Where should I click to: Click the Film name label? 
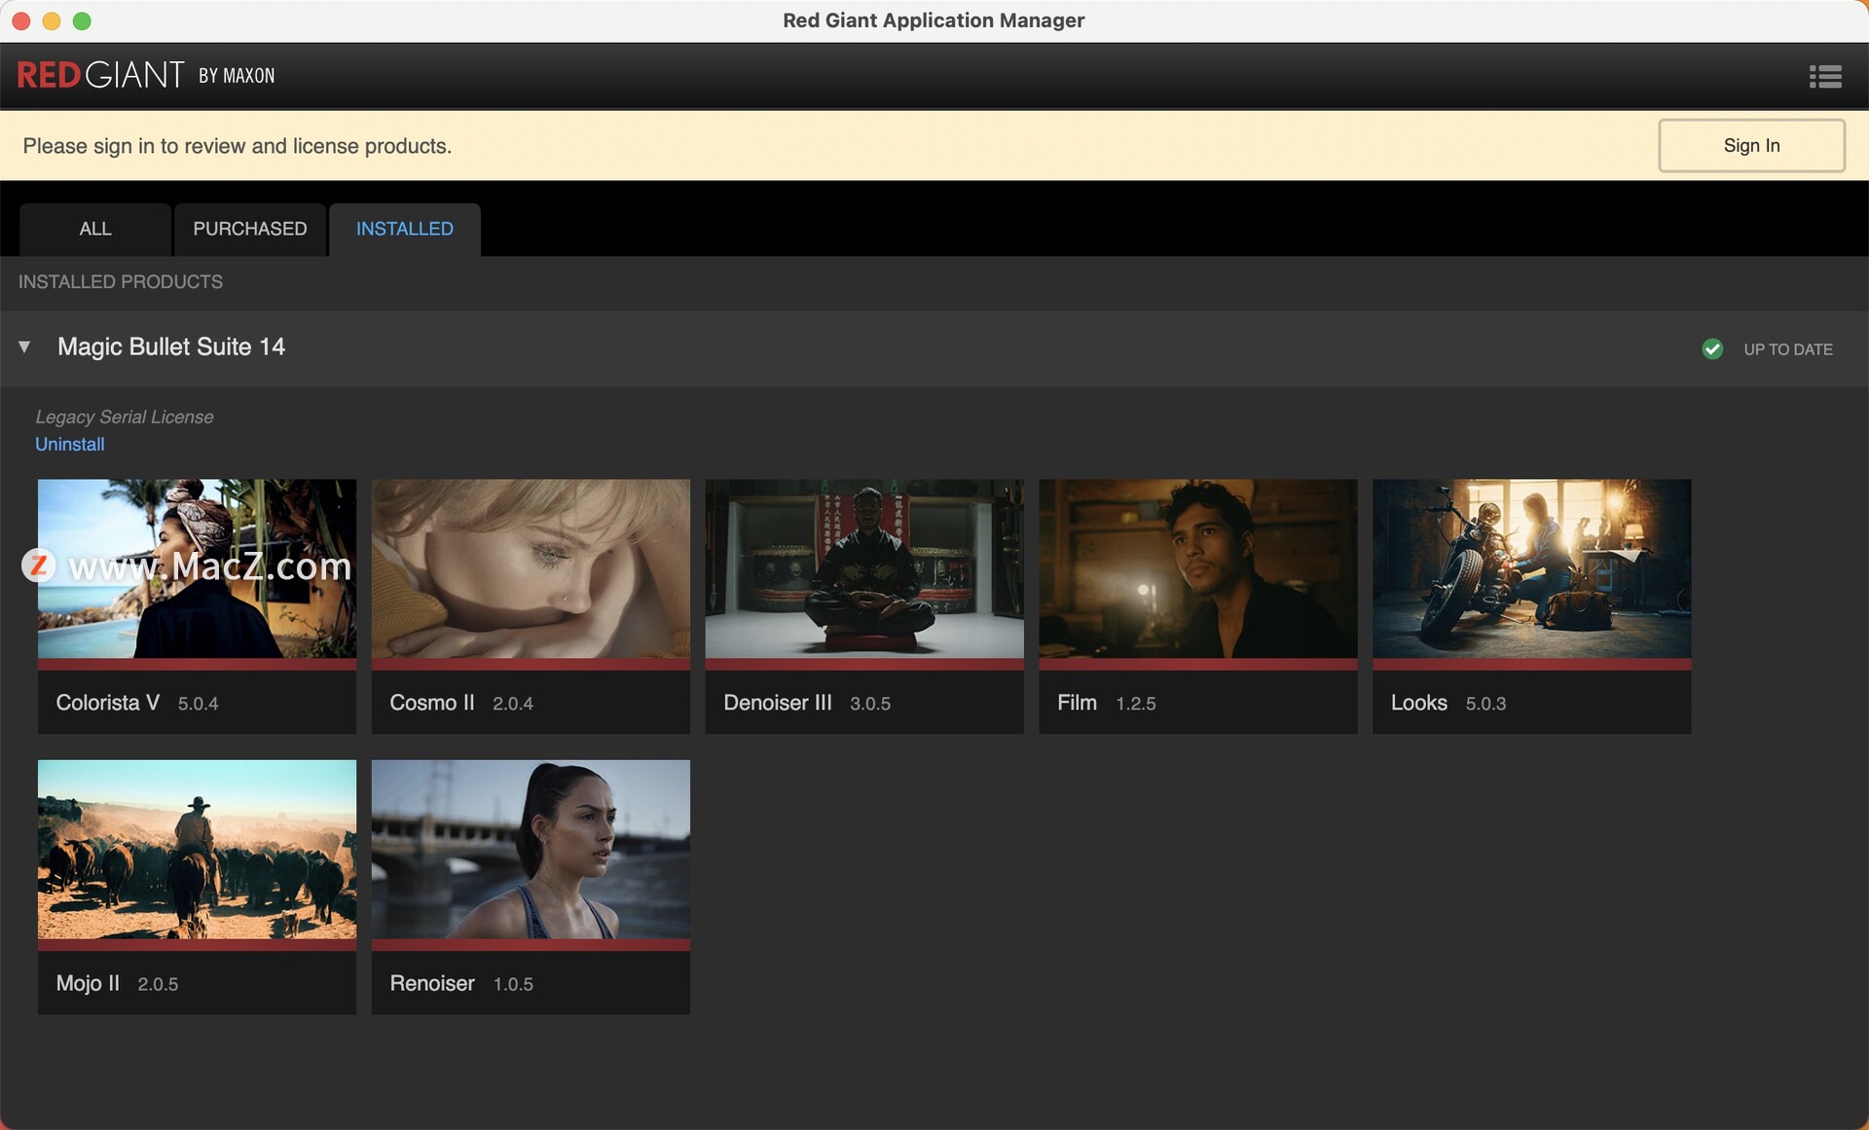(1077, 703)
